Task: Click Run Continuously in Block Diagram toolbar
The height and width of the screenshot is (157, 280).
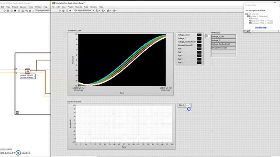Action: (8, 11)
